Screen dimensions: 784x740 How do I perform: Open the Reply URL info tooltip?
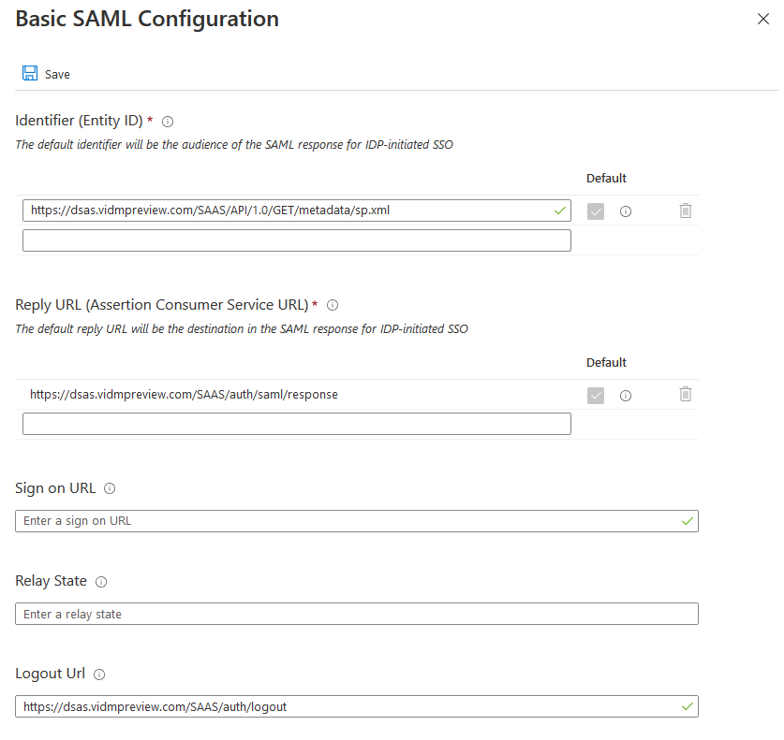pos(331,304)
